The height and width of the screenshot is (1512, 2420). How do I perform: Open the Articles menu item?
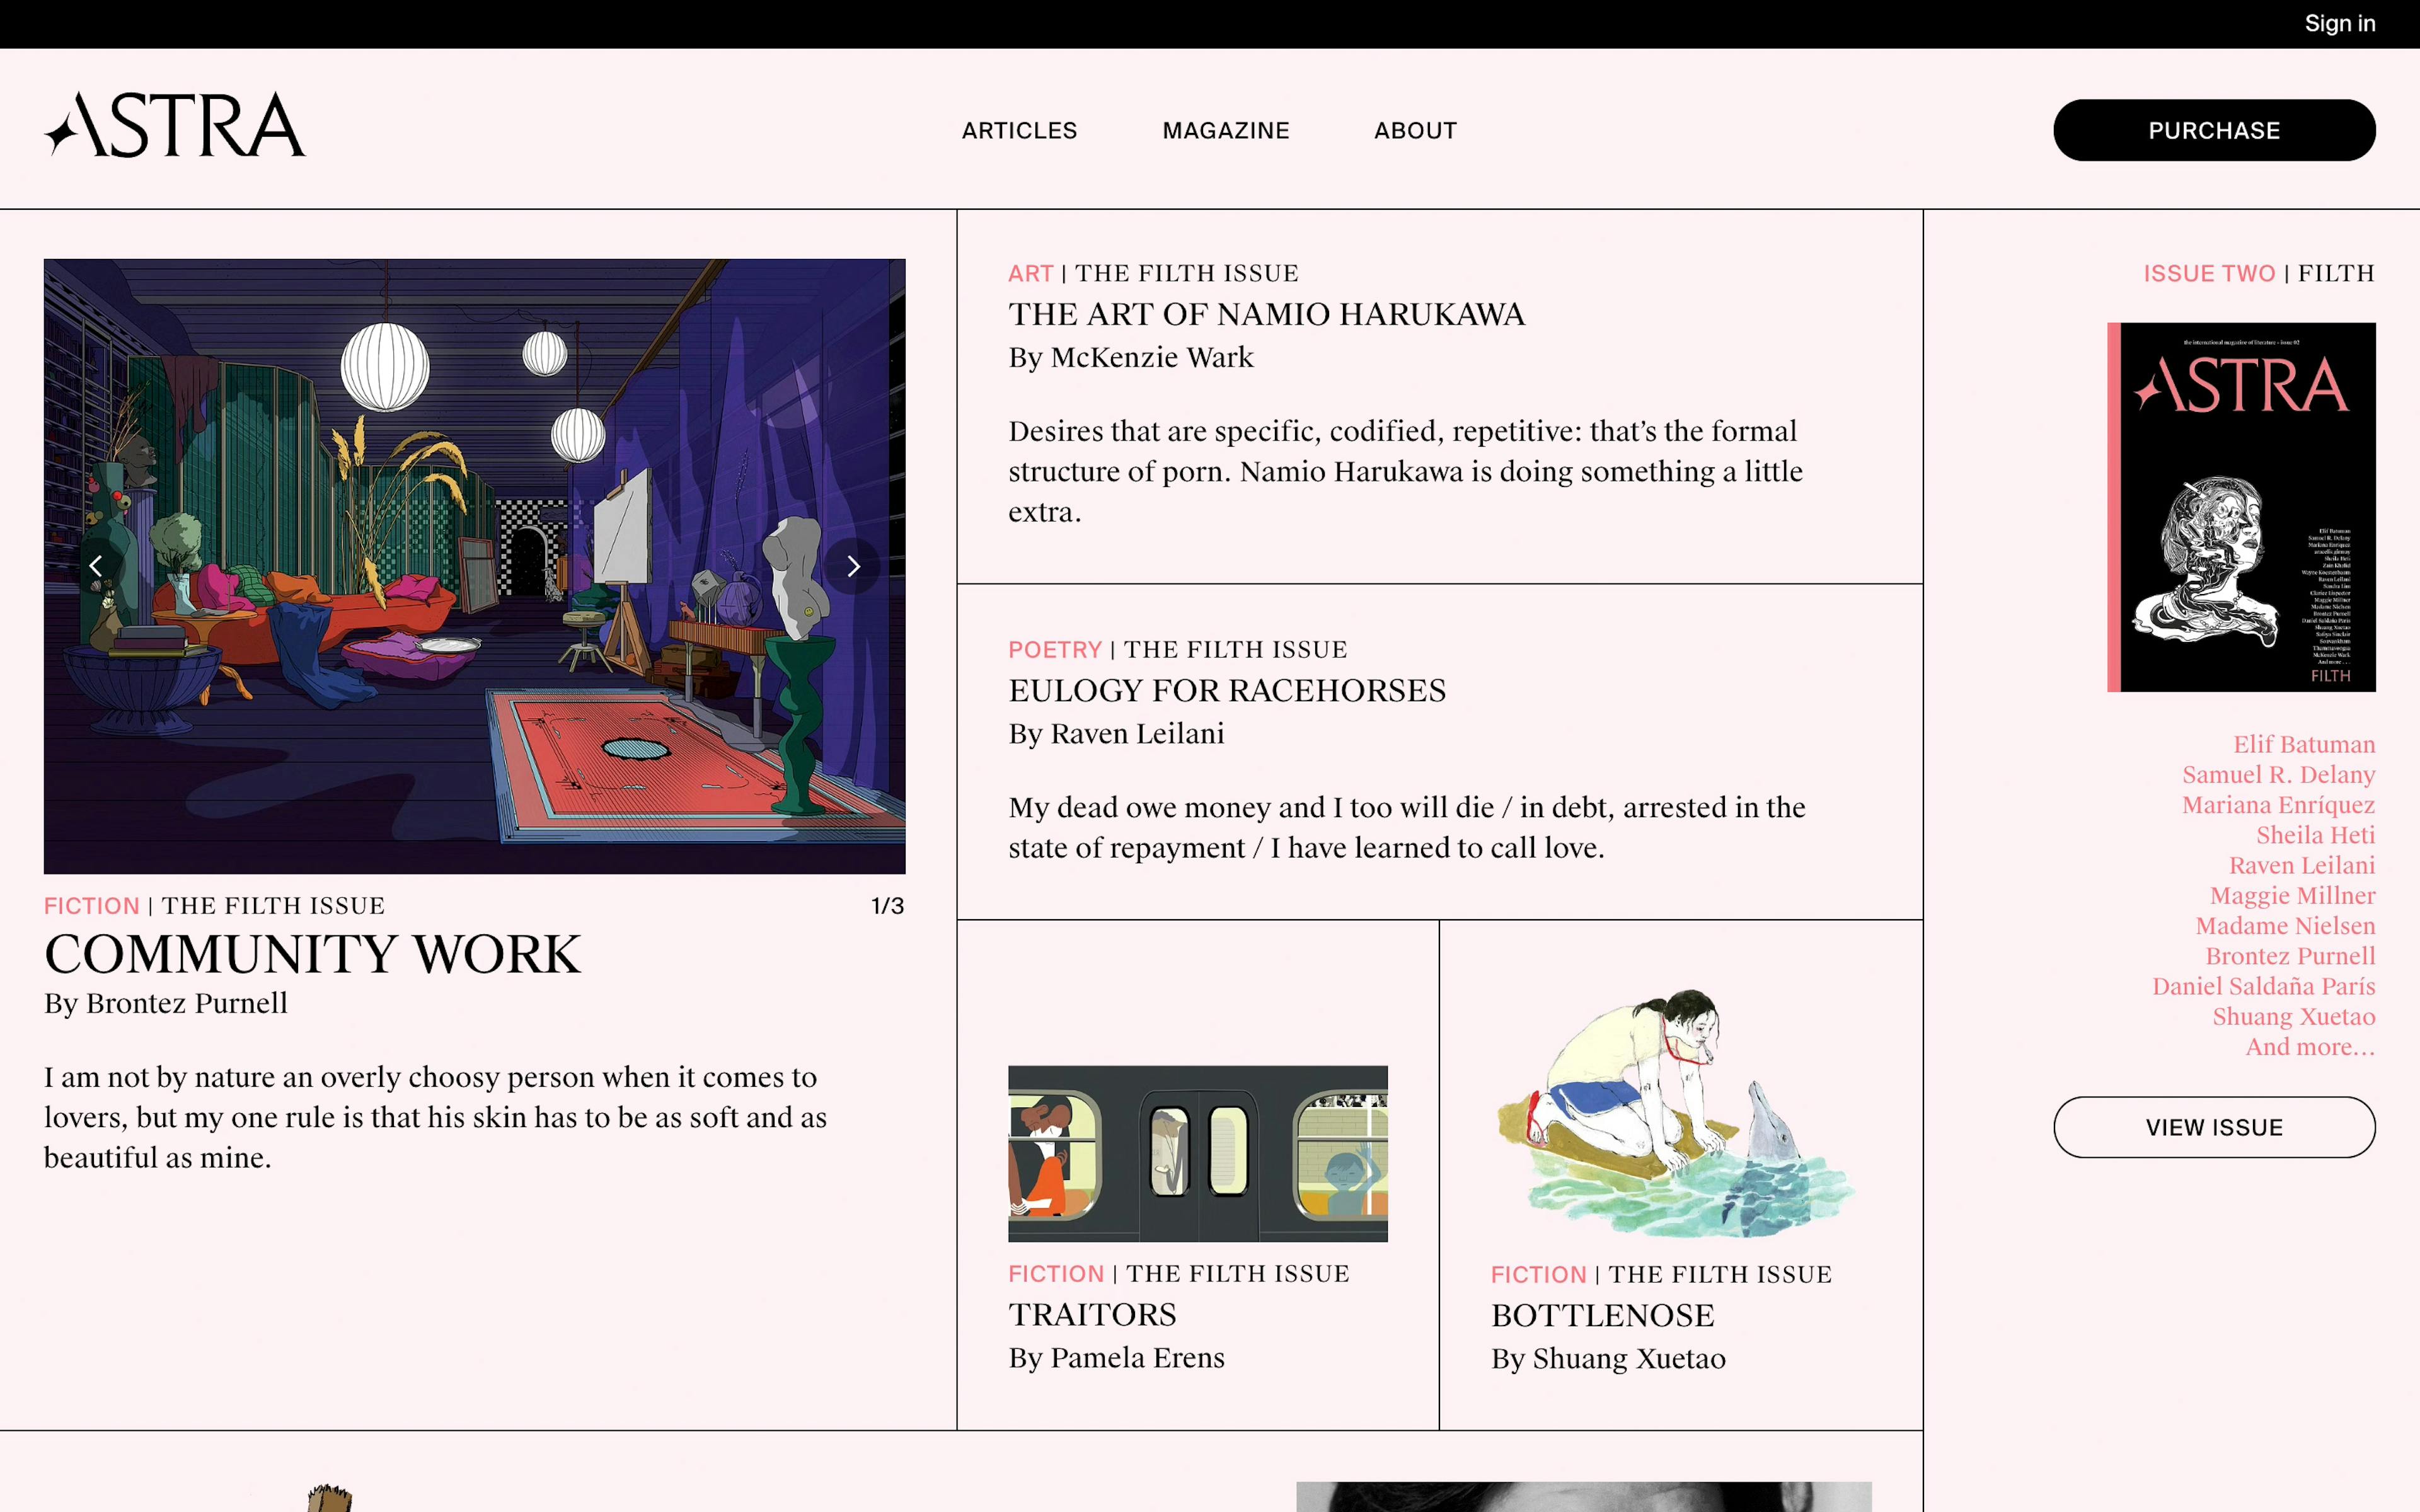click(x=1019, y=131)
